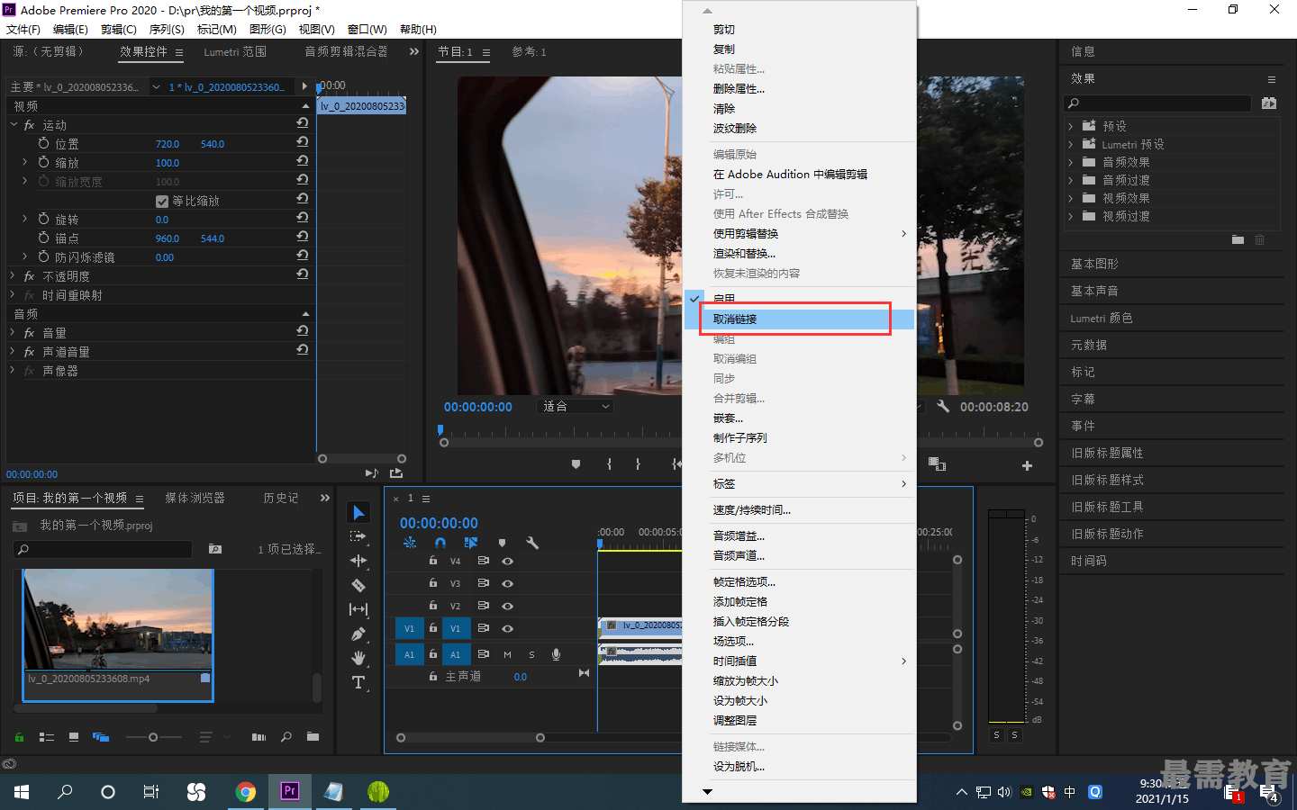The image size is (1297, 810).
Task: Expand the 视频过渡 folder
Action: tap(1071, 216)
